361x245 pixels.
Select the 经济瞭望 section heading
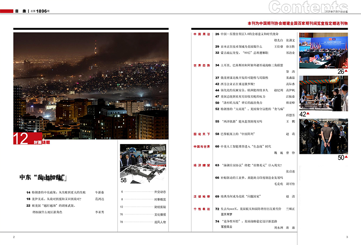click(x=201, y=165)
